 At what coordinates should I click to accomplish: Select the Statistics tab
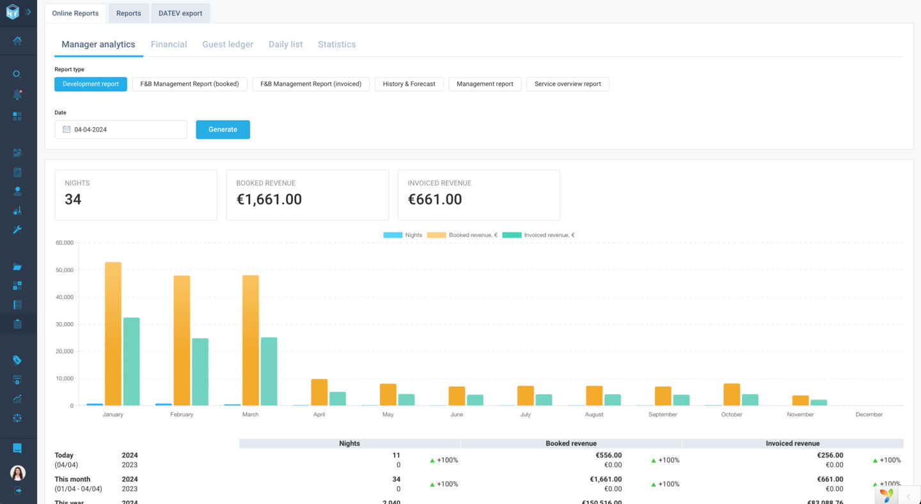pos(337,44)
